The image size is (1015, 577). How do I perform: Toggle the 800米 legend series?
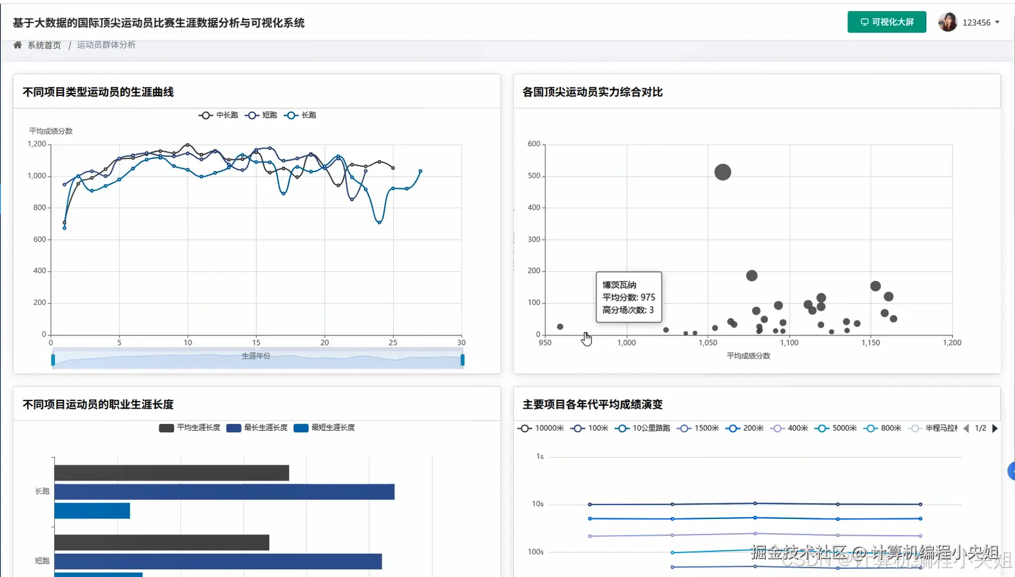(x=882, y=429)
